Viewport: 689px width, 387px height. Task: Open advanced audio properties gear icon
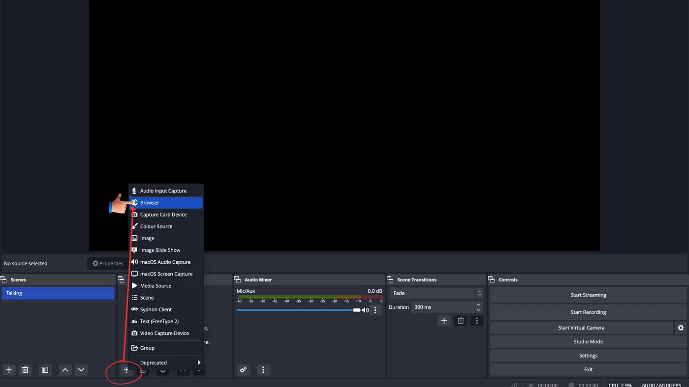click(x=244, y=370)
